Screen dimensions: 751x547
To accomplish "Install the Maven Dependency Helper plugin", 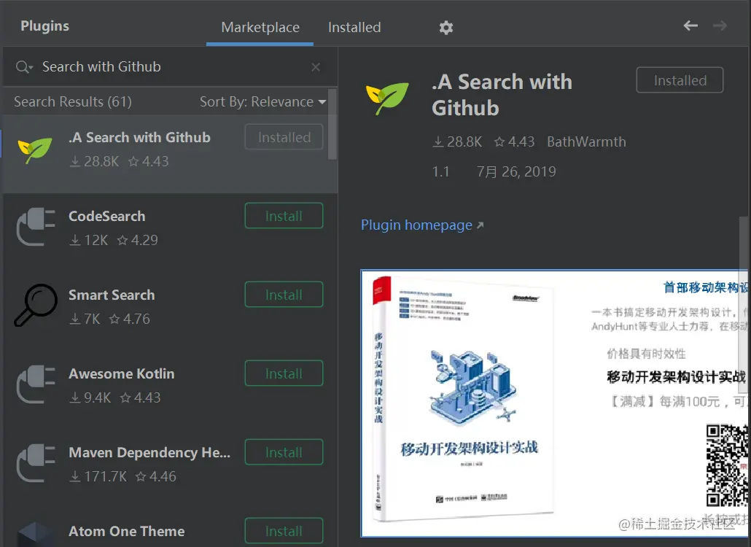I will pyautogui.click(x=284, y=452).
